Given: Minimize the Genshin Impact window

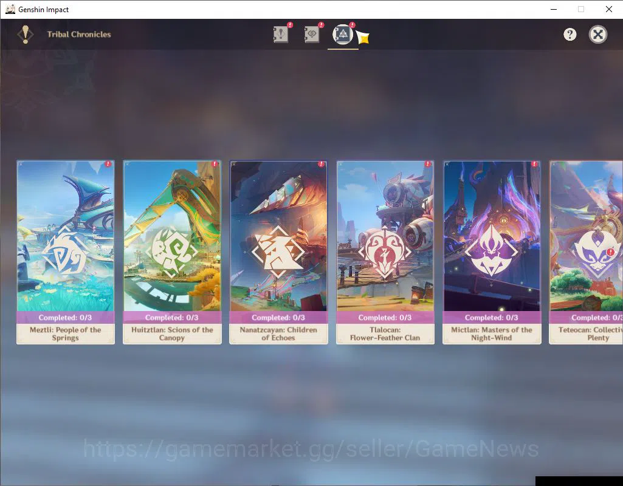Looking at the screenshot, I should pyautogui.click(x=554, y=9).
